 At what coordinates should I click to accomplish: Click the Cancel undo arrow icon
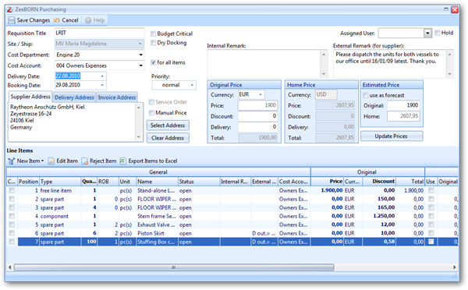pos(56,20)
